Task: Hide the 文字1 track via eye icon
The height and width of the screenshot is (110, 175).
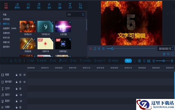Action: 20,89
